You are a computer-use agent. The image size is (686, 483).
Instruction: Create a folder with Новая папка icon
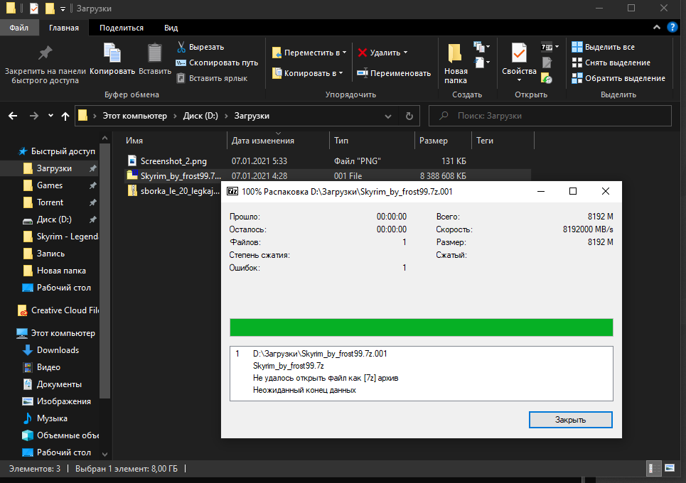[455, 54]
